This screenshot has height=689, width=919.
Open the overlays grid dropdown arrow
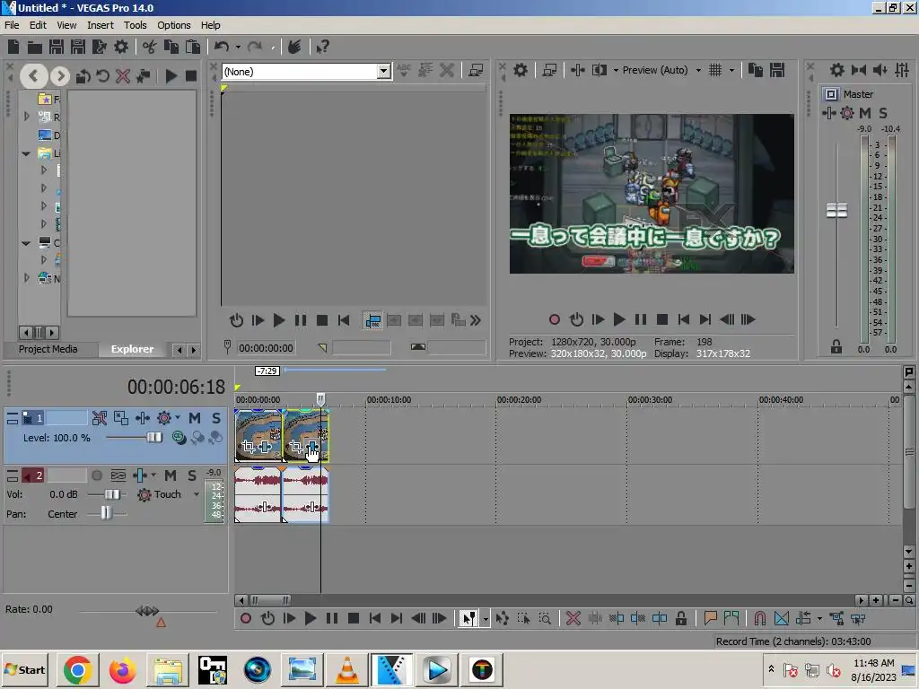(731, 70)
